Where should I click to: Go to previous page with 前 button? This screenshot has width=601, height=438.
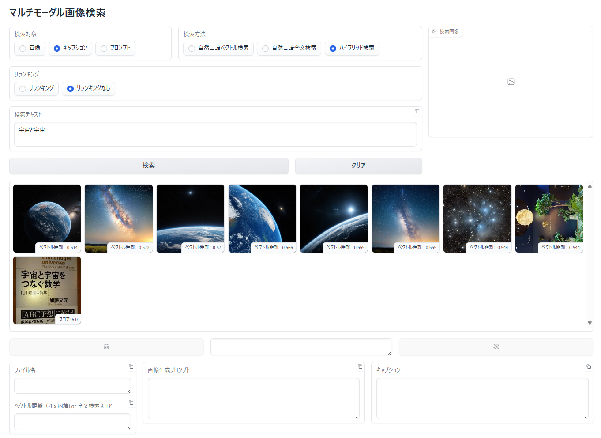coord(106,347)
